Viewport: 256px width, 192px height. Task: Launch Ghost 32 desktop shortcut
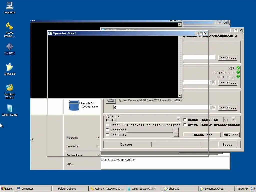(x=9, y=69)
